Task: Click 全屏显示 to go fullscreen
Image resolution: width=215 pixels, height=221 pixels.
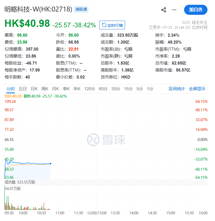Action: [197, 89]
